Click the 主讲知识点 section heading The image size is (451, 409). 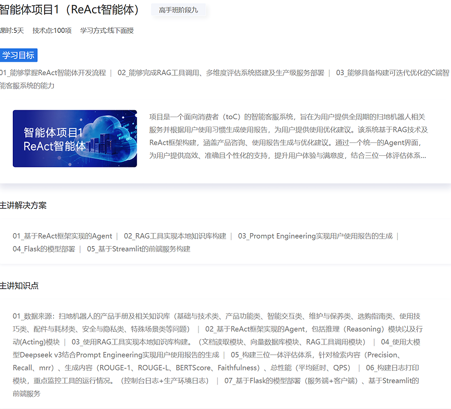click(19, 285)
